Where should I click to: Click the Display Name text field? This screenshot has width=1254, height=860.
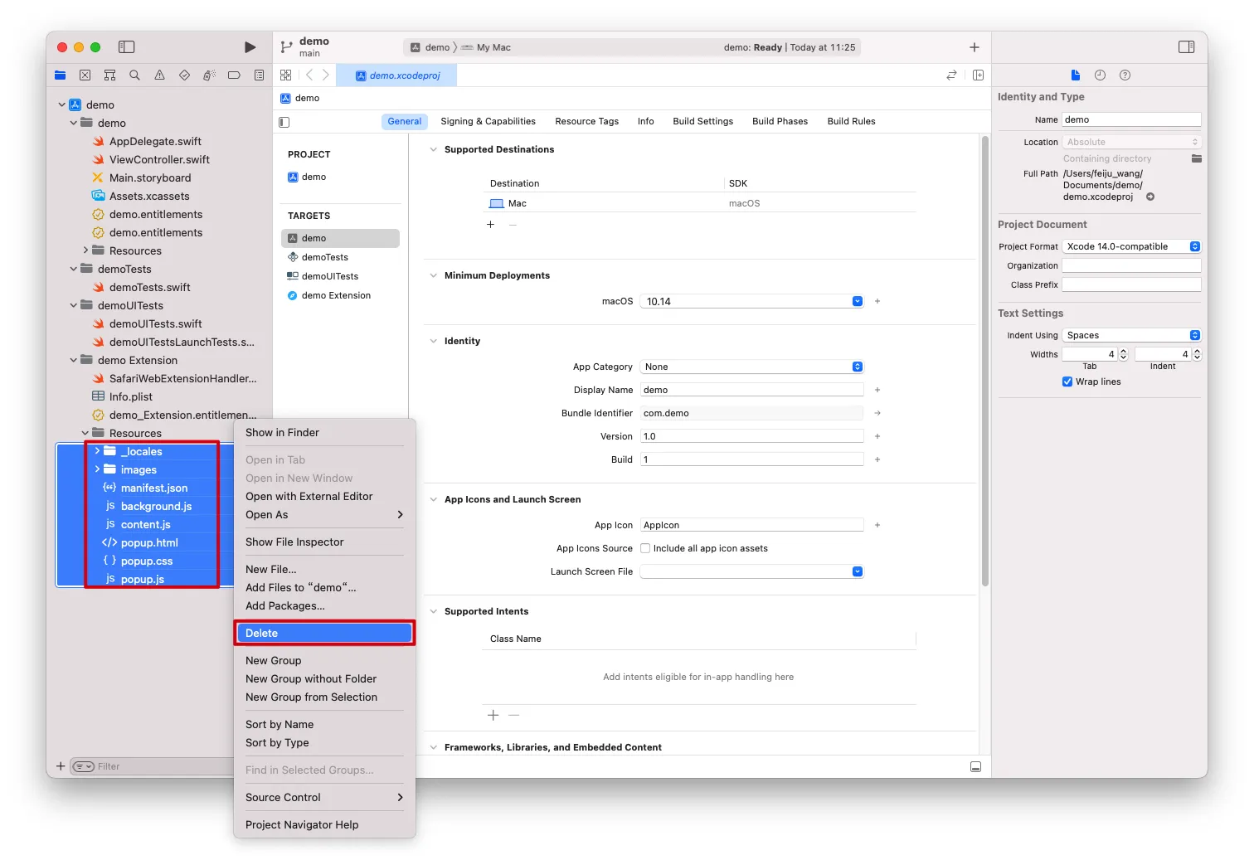751,390
